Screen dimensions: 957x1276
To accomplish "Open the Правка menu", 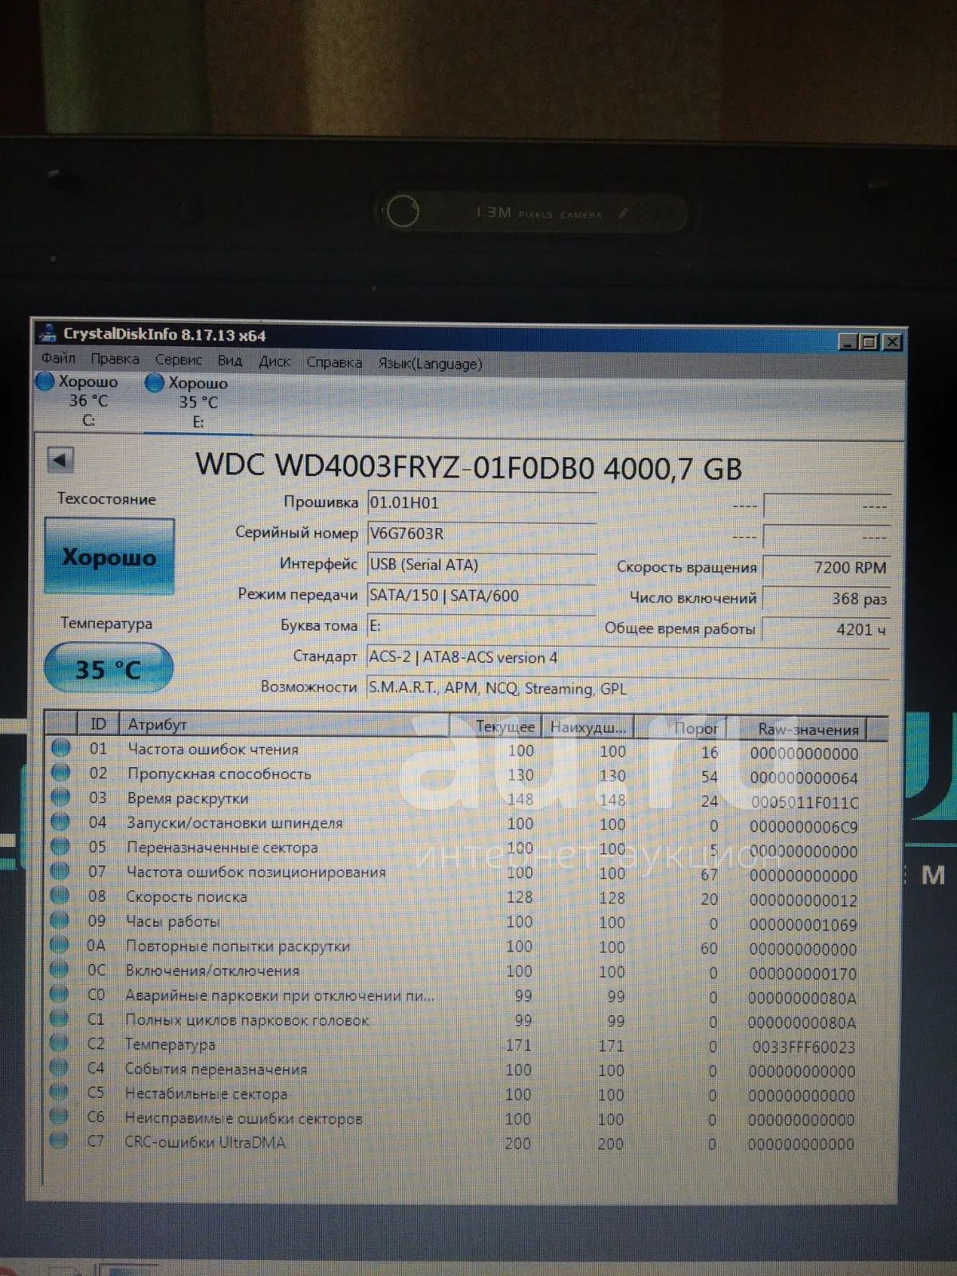I will (115, 359).
